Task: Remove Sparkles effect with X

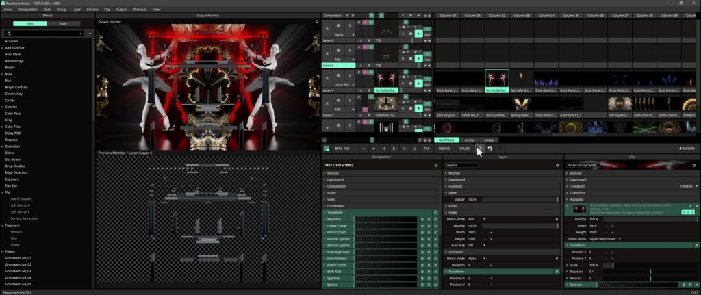Action: click(x=435, y=278)
